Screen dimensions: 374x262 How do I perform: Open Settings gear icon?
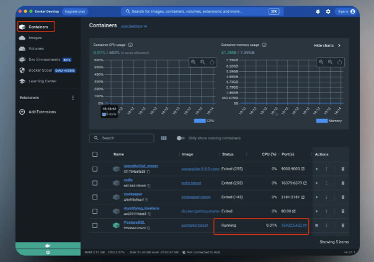click(x=328, y=11)
